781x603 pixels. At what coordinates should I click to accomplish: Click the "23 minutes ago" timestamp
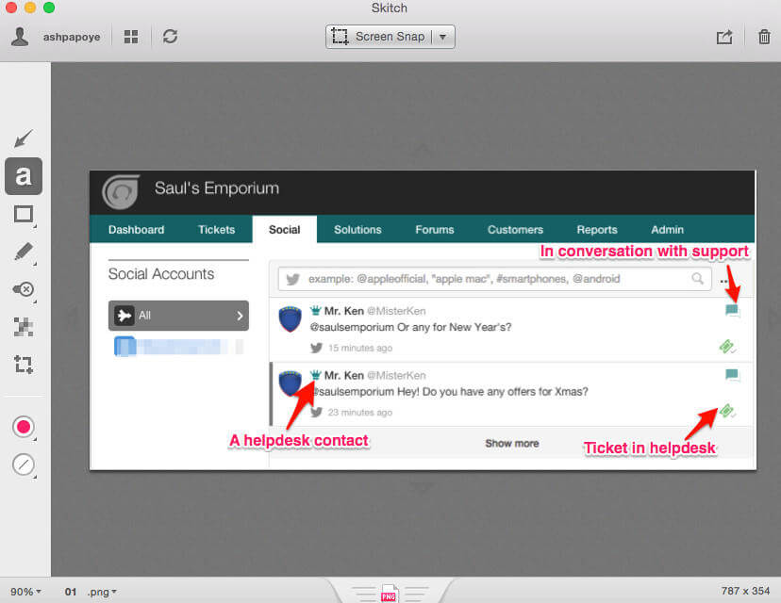coord(360,413)
